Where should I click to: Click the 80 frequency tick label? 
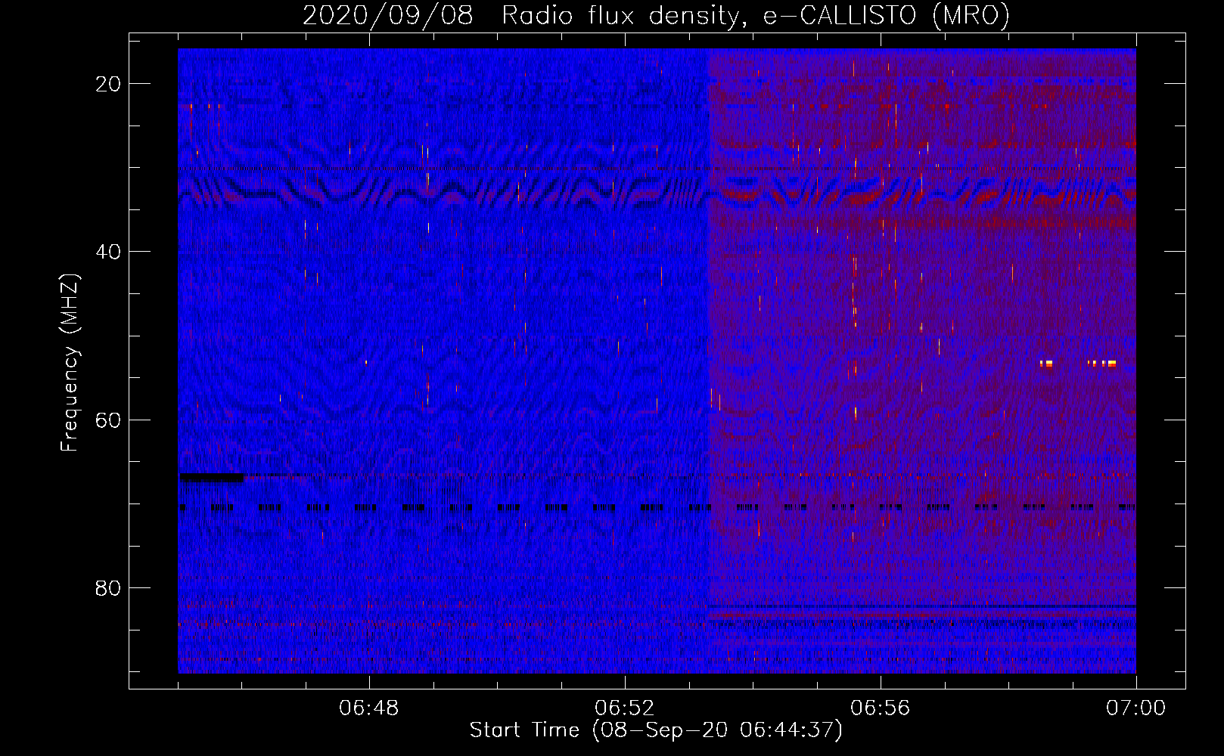[109, 588]
